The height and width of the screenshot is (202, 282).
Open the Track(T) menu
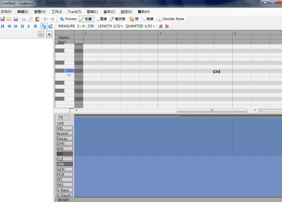point(74,12)
